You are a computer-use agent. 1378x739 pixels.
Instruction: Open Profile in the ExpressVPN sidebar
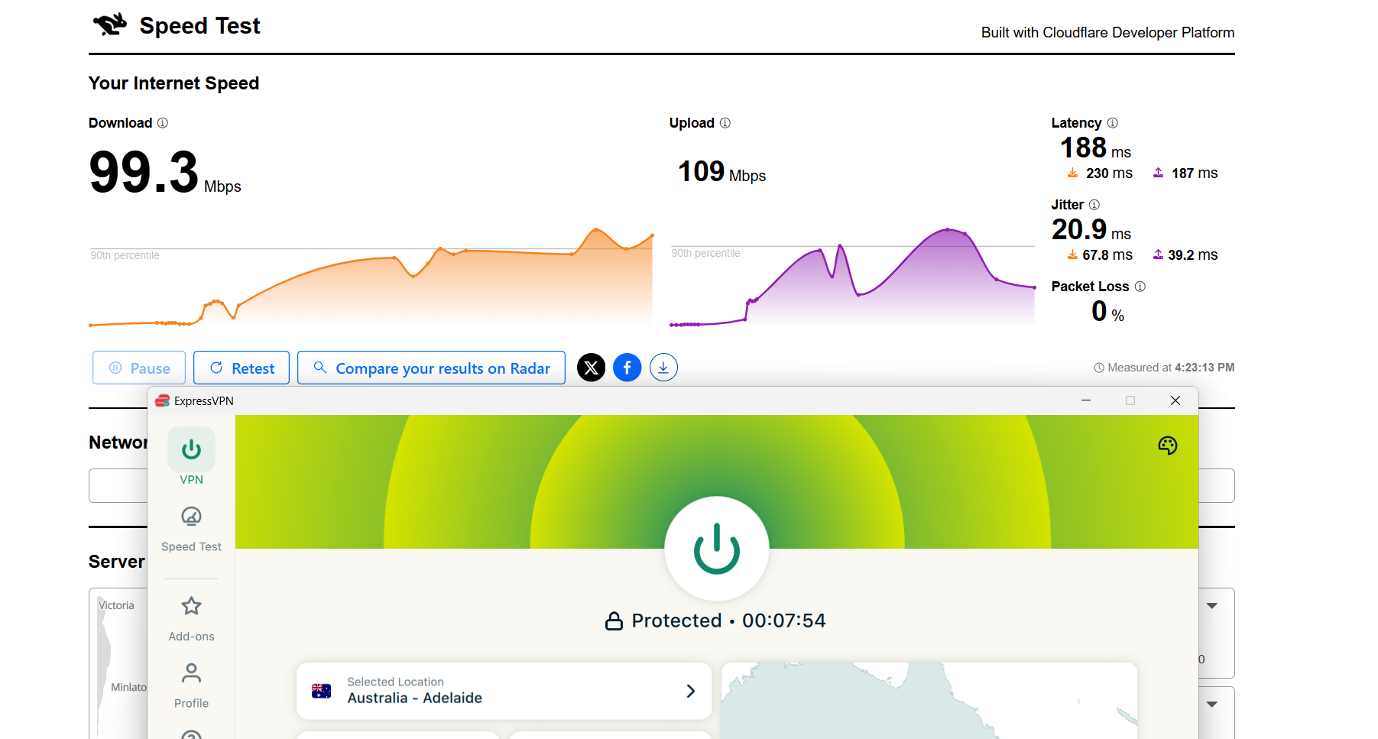191,673
